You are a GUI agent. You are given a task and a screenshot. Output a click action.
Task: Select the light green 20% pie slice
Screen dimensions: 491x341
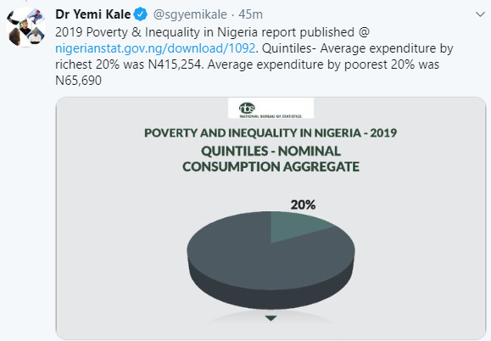click(x=296, y=226)
